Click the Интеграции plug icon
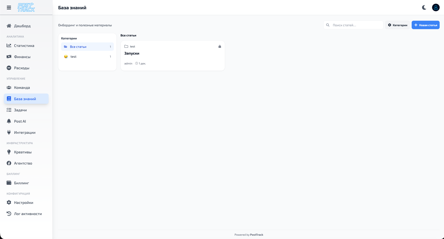 tap(9, 132)
